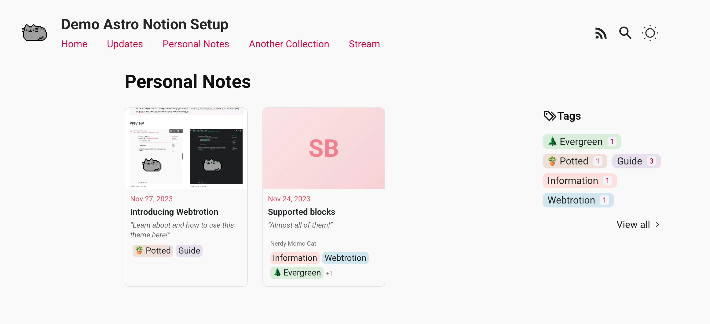Open the RSS feed icon
The height and width of the screenshot is (324, 710).
pyautogui.click(x=601, y=33)
